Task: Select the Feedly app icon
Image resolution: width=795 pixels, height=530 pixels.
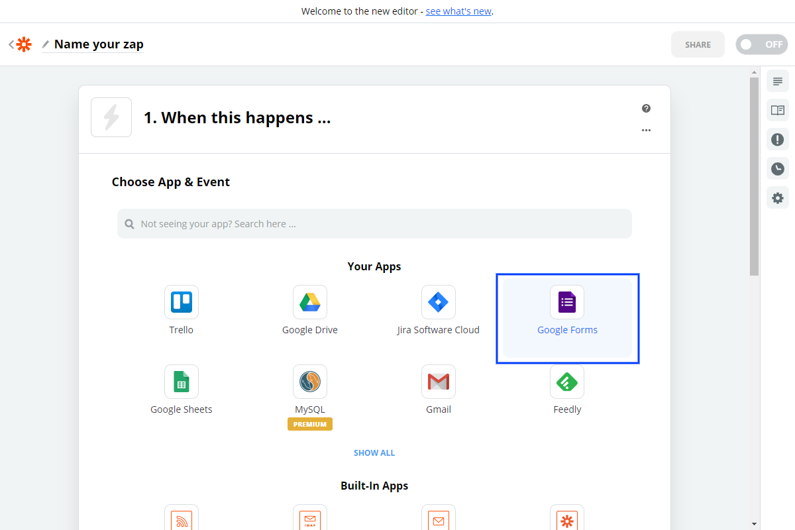Action: (567, 382)
